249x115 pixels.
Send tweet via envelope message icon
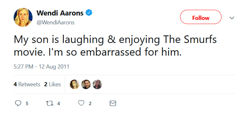tap(113, 103)
